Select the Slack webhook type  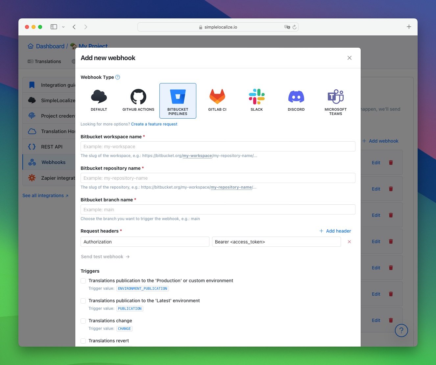257,101
